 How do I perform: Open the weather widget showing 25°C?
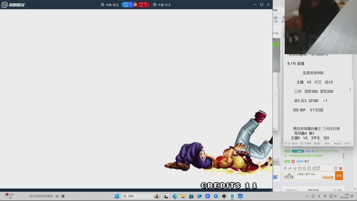[x=10, y=196]
